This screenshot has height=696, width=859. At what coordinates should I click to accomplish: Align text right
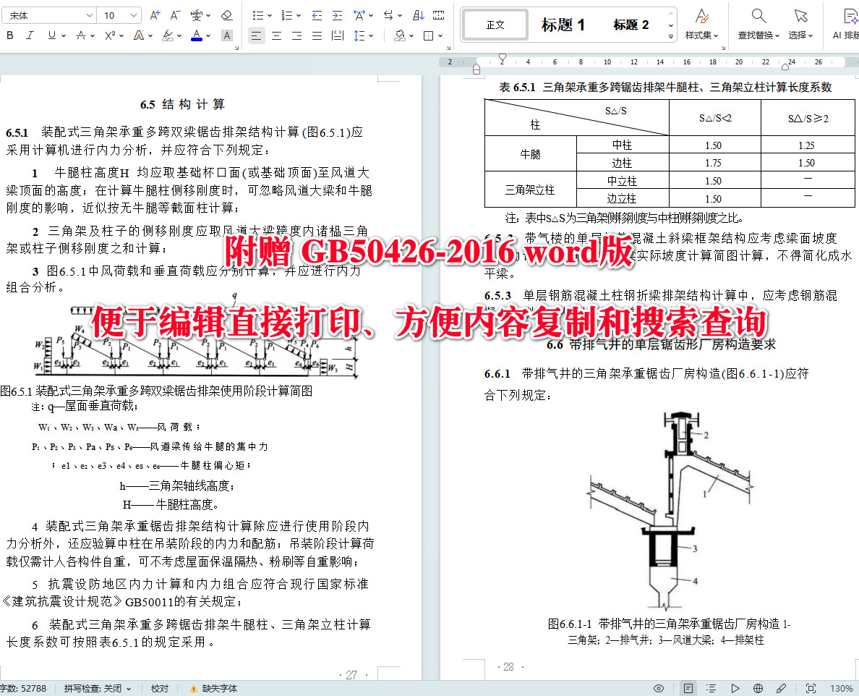(x=297, y=35)
